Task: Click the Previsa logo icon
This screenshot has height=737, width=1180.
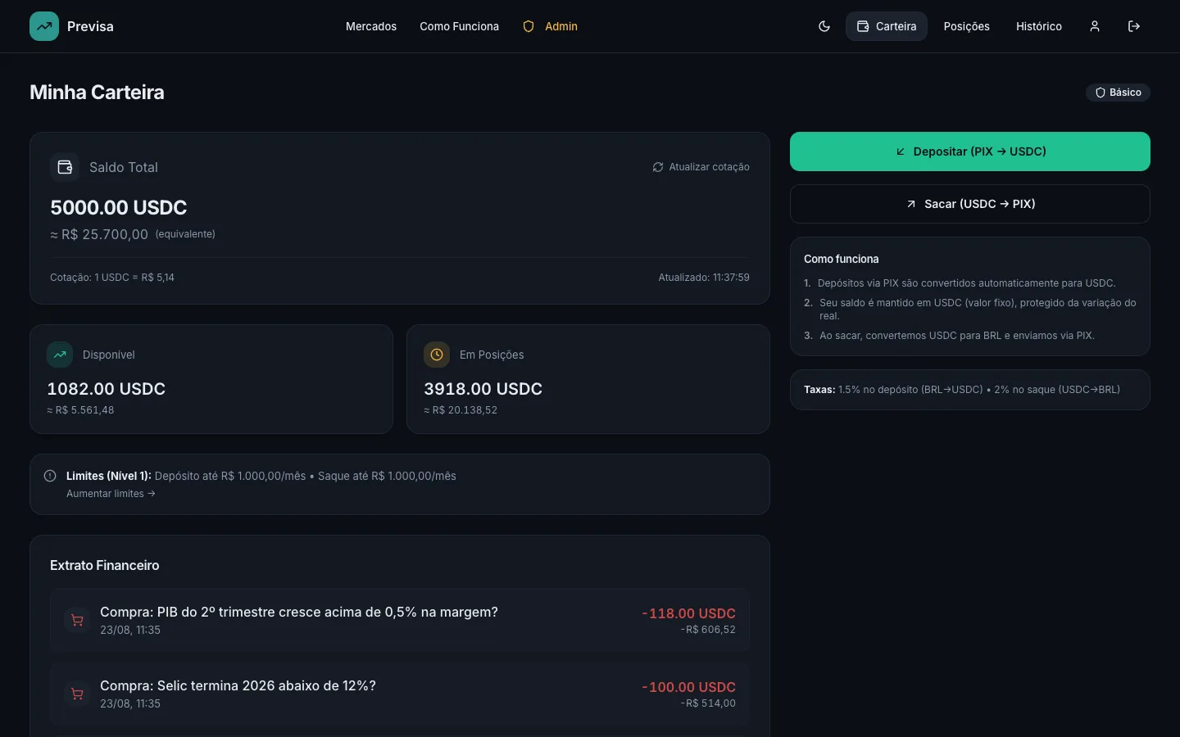Action: tap(44, 26)
